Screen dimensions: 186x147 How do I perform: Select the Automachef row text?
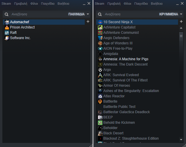(19, 22)
